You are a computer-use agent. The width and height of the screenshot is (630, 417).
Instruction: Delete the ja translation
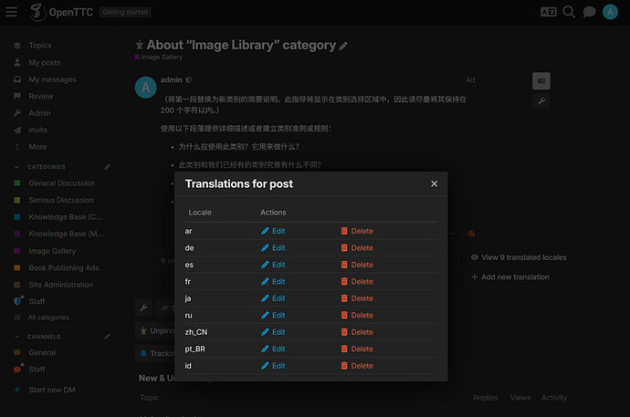(x=357, y=298)
